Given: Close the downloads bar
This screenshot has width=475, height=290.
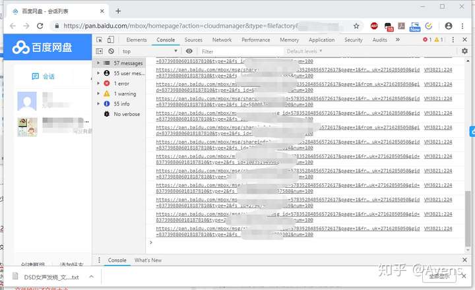Looking at the screenshot, I should 464,276.
